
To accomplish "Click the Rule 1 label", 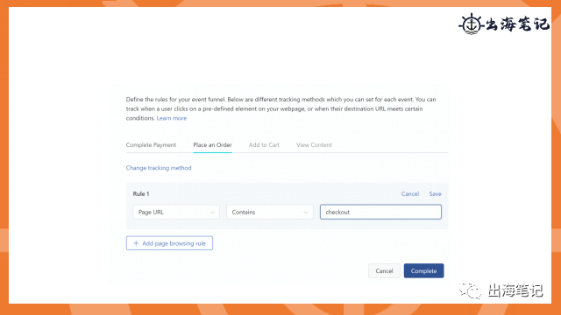I will 141,194.
